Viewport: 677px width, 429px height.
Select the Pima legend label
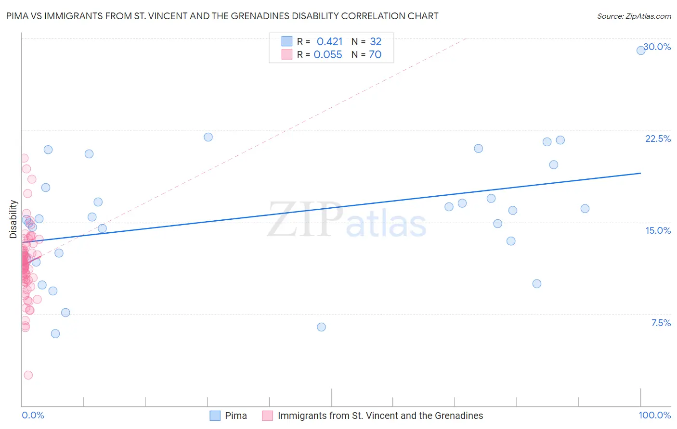point(236,416)
